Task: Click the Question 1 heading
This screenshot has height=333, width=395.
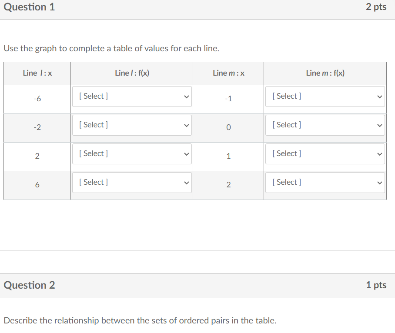Action: pos(29,7)
